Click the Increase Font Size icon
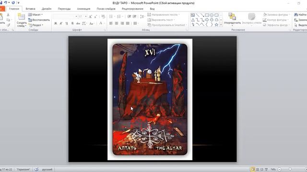307x172 pixels. [x=90, y=17]
